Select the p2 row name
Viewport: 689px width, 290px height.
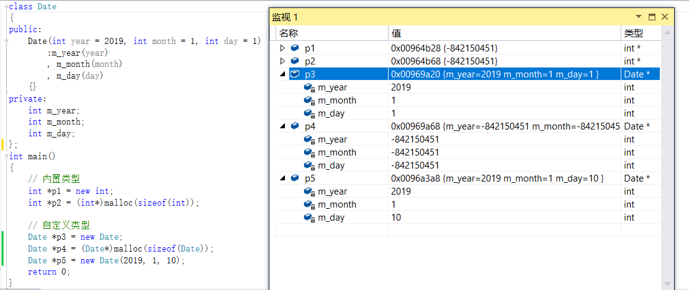tap(310, 61)
